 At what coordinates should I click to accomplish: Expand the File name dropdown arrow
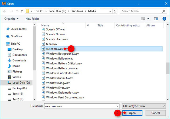[117, 106]
